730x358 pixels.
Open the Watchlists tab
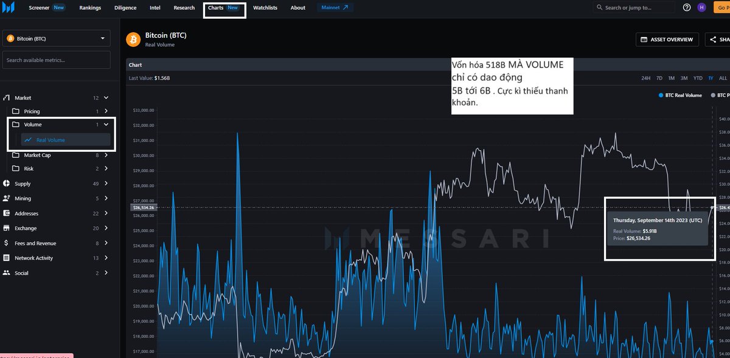click(x=265, y=8)
